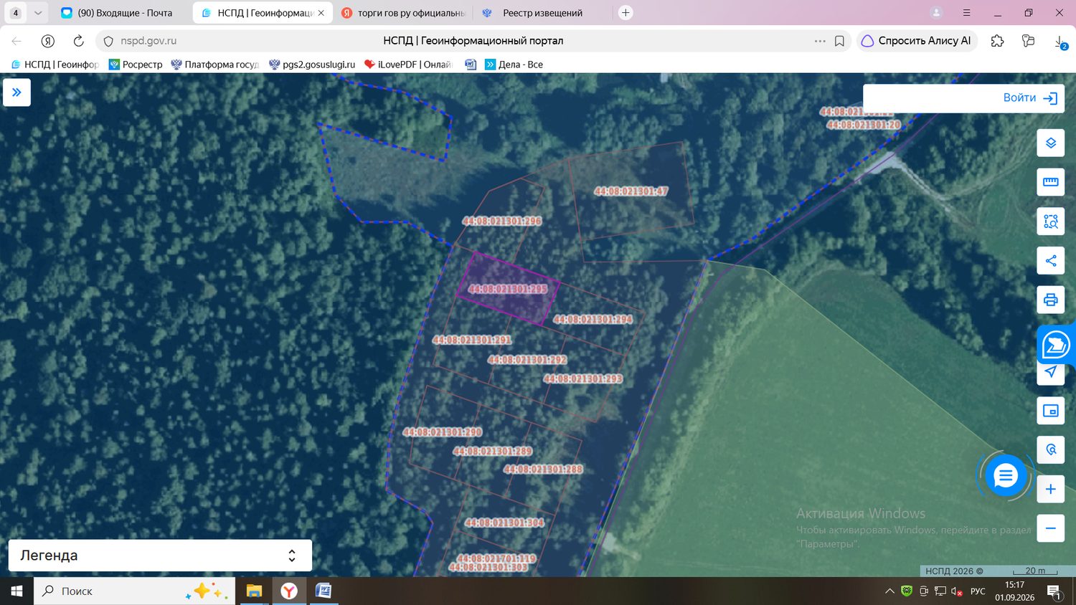Open the iLovePDF bookmark

pos(408,65)
